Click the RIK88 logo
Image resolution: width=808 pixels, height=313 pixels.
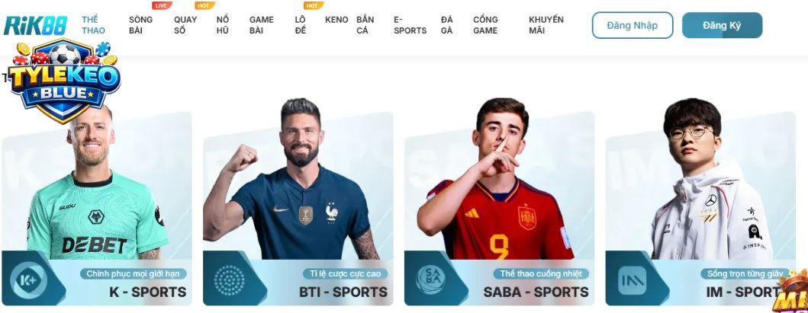click(35, 25)
